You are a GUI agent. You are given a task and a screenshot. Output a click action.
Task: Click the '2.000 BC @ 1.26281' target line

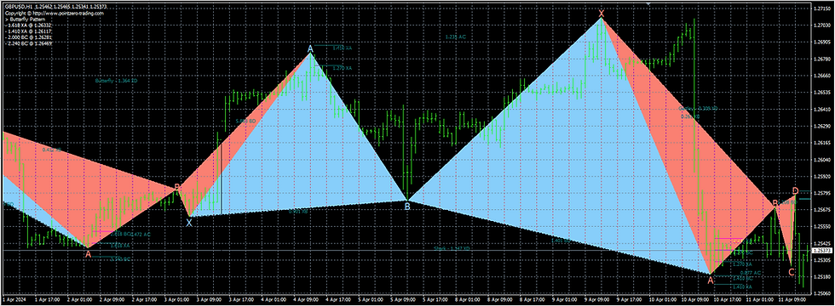pyautogui.click(x=29, y=37)
